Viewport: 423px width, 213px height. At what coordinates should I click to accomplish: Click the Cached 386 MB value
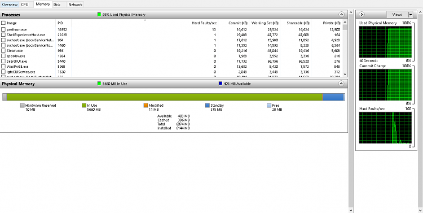184,120
